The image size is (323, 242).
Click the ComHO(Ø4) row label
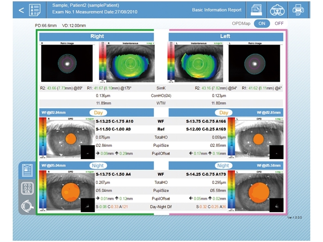click(161, 96)
